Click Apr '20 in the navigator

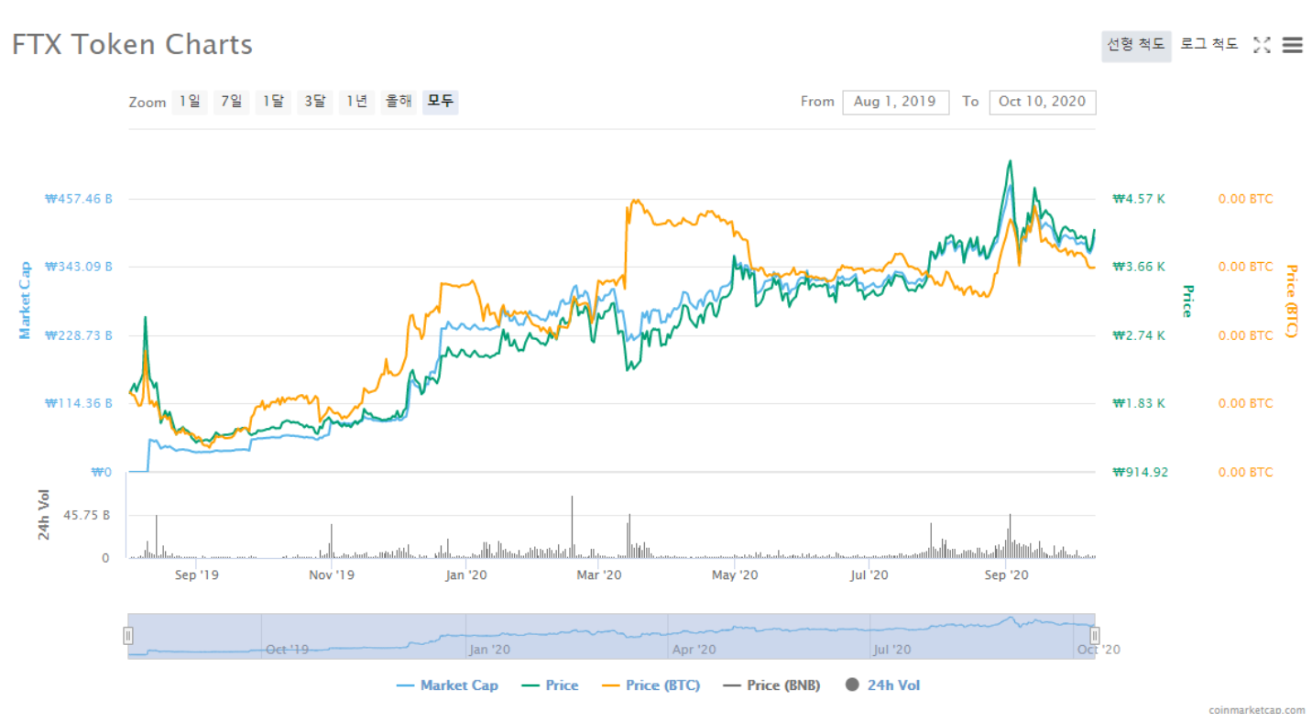(694, 649)
